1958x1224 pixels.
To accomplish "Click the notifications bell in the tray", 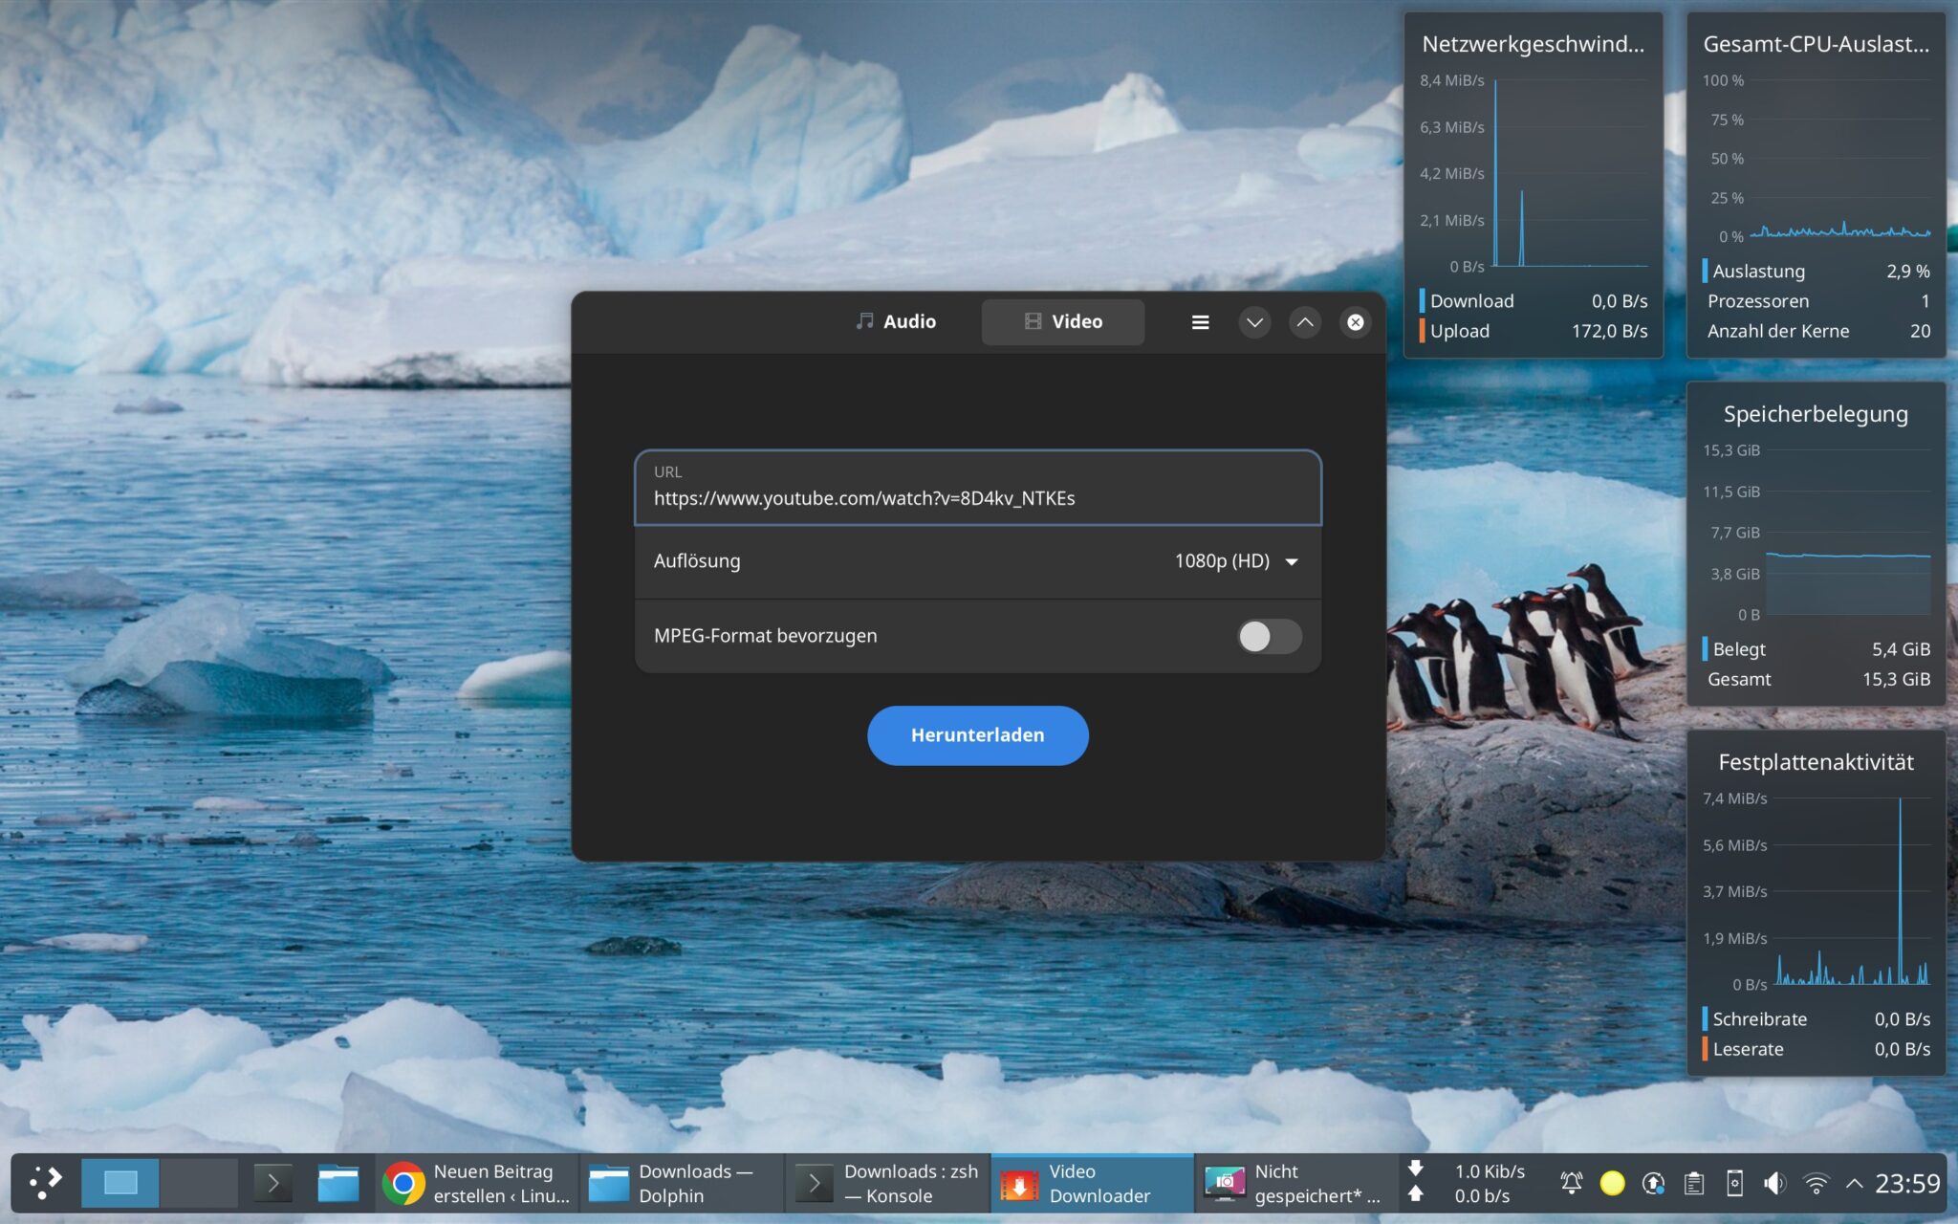I will 1572,1184.
